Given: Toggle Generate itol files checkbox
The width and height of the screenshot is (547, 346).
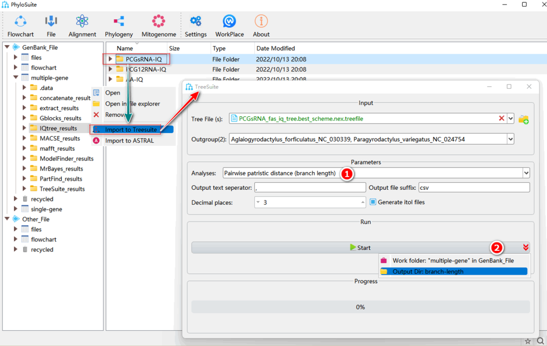Looking at the screenshot, I should tap(373, 202).
